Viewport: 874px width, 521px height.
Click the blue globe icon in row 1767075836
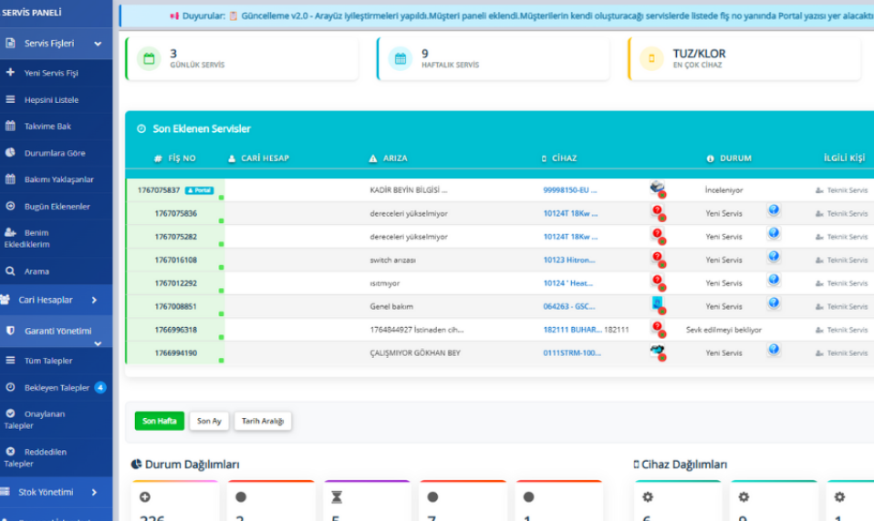(x=774, y=210)
